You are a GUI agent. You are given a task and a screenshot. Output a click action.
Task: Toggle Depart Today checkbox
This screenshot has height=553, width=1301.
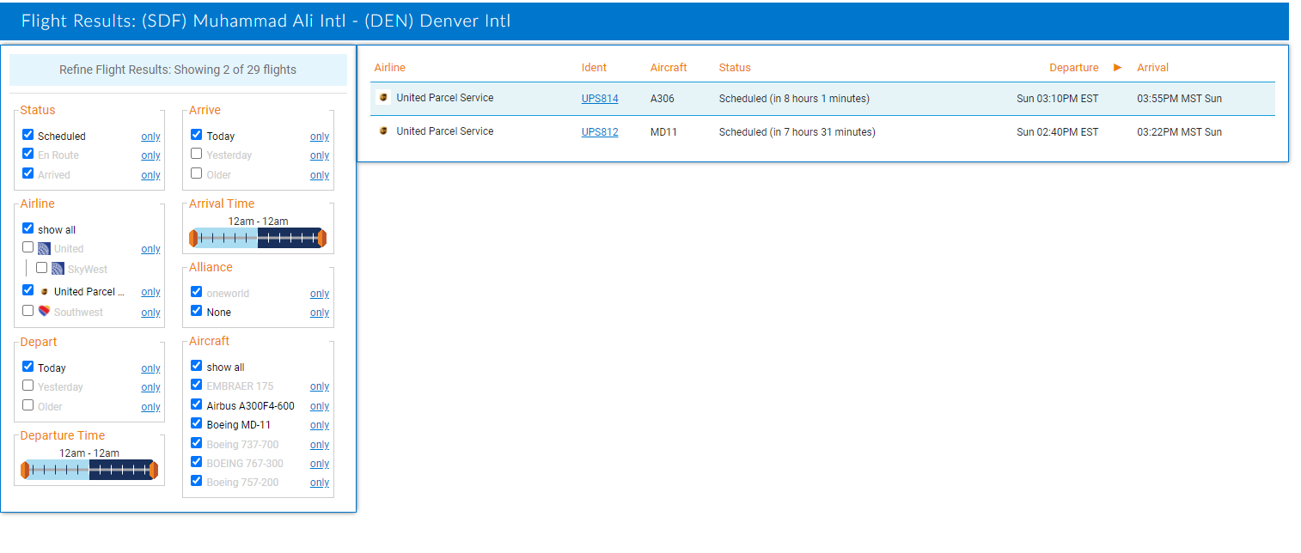click(x=27, y=367)
